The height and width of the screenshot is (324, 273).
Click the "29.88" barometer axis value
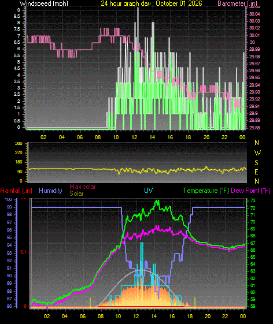click(254, 128)
